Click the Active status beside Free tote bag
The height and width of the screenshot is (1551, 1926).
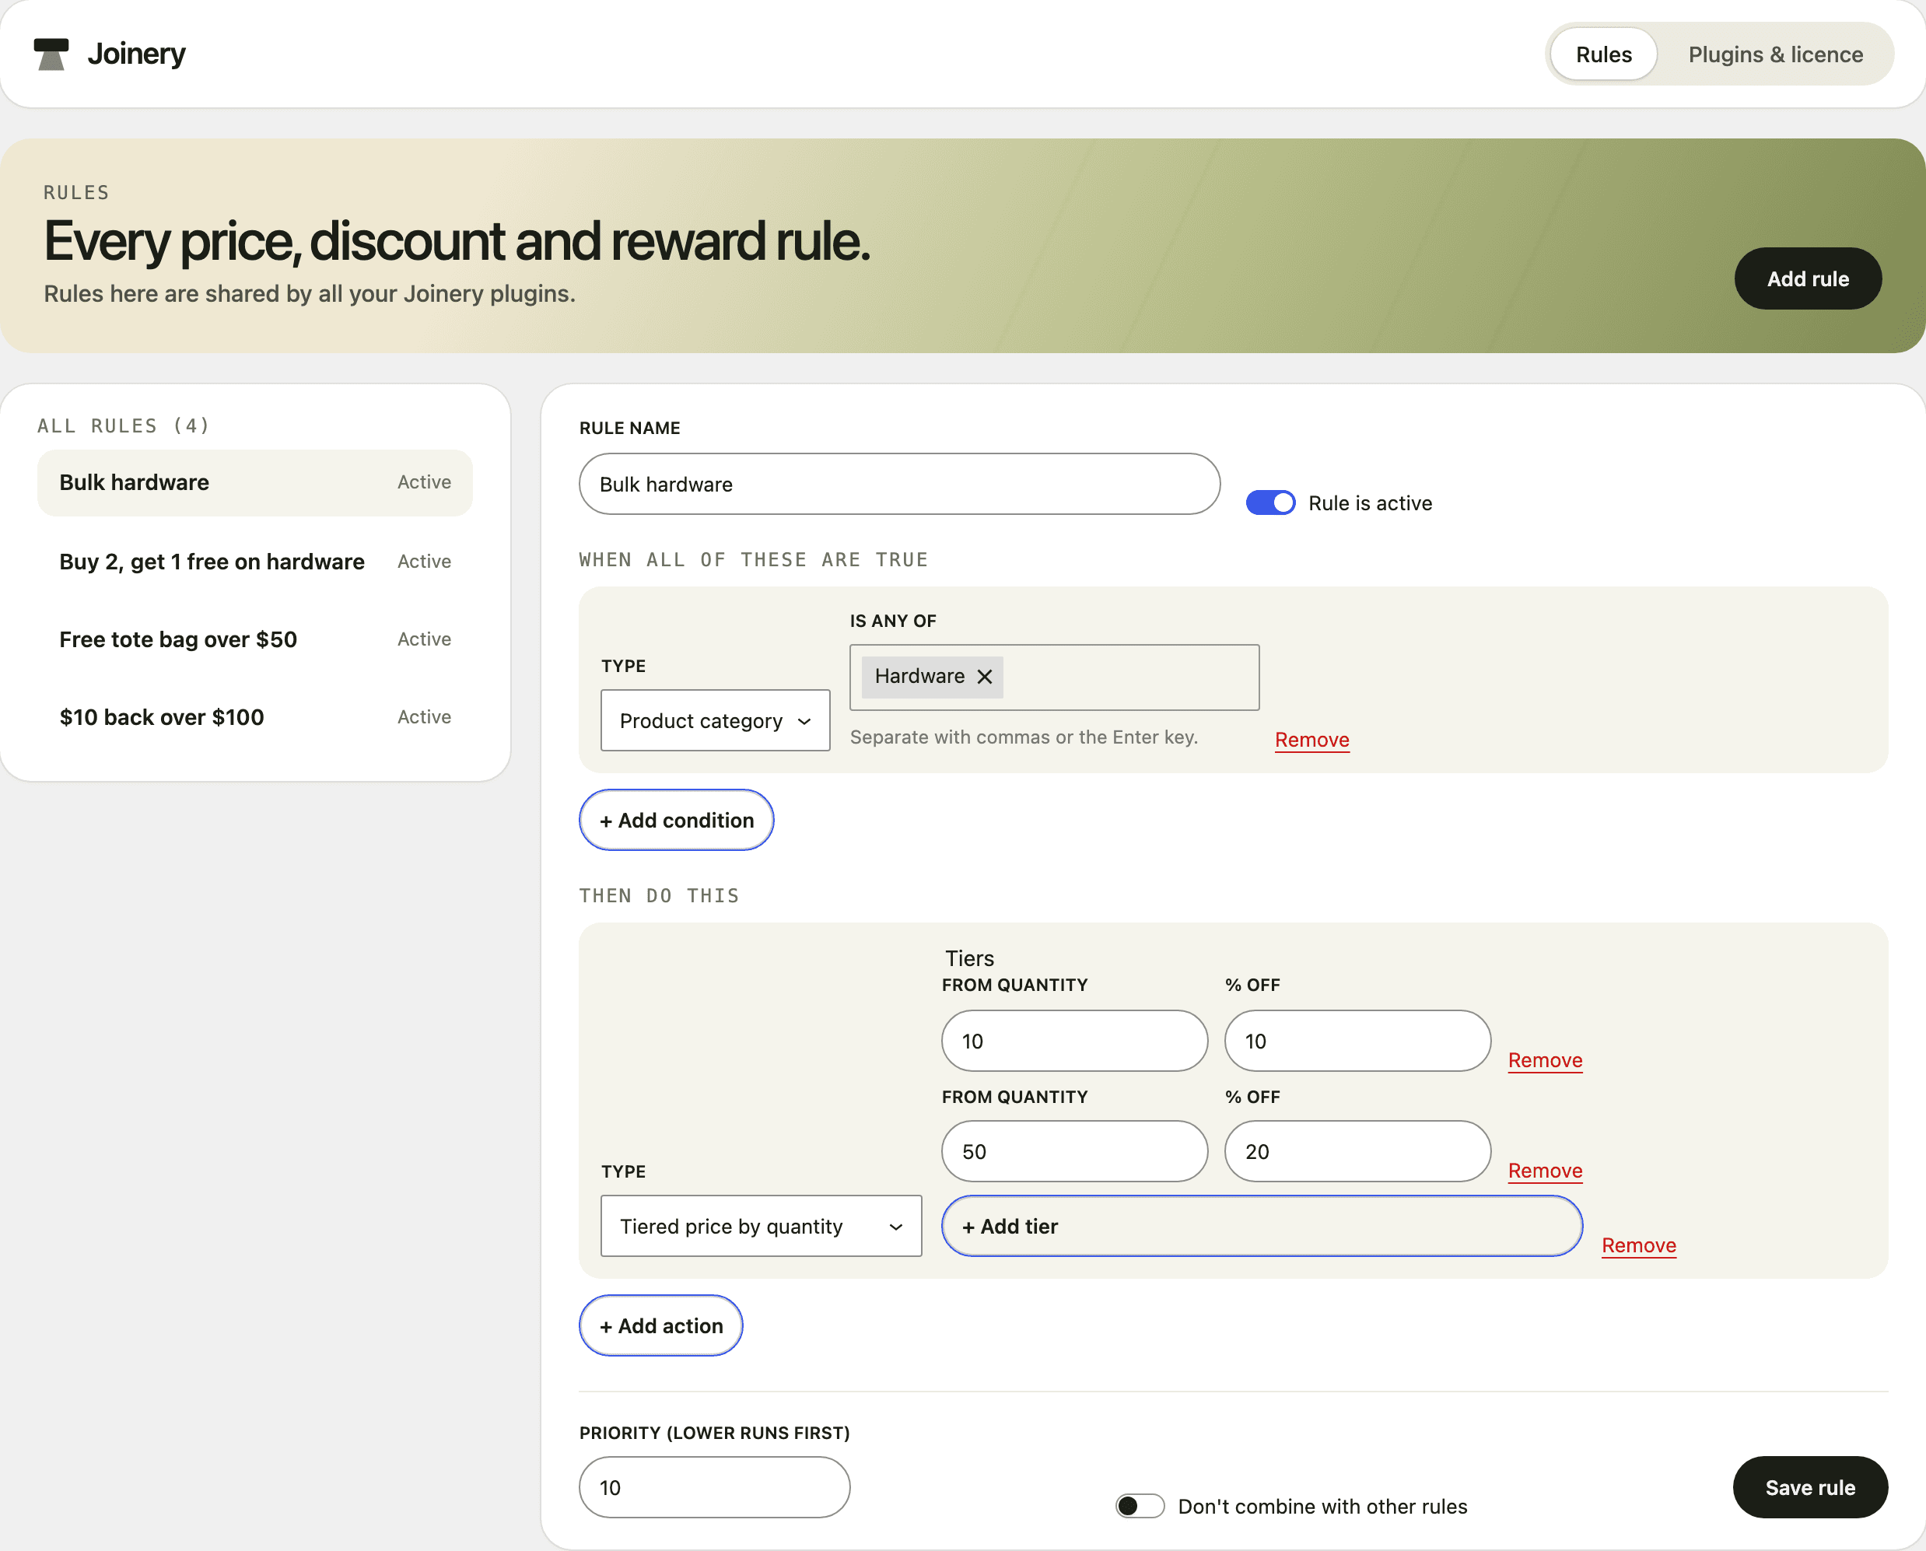[x=425, y=639]
